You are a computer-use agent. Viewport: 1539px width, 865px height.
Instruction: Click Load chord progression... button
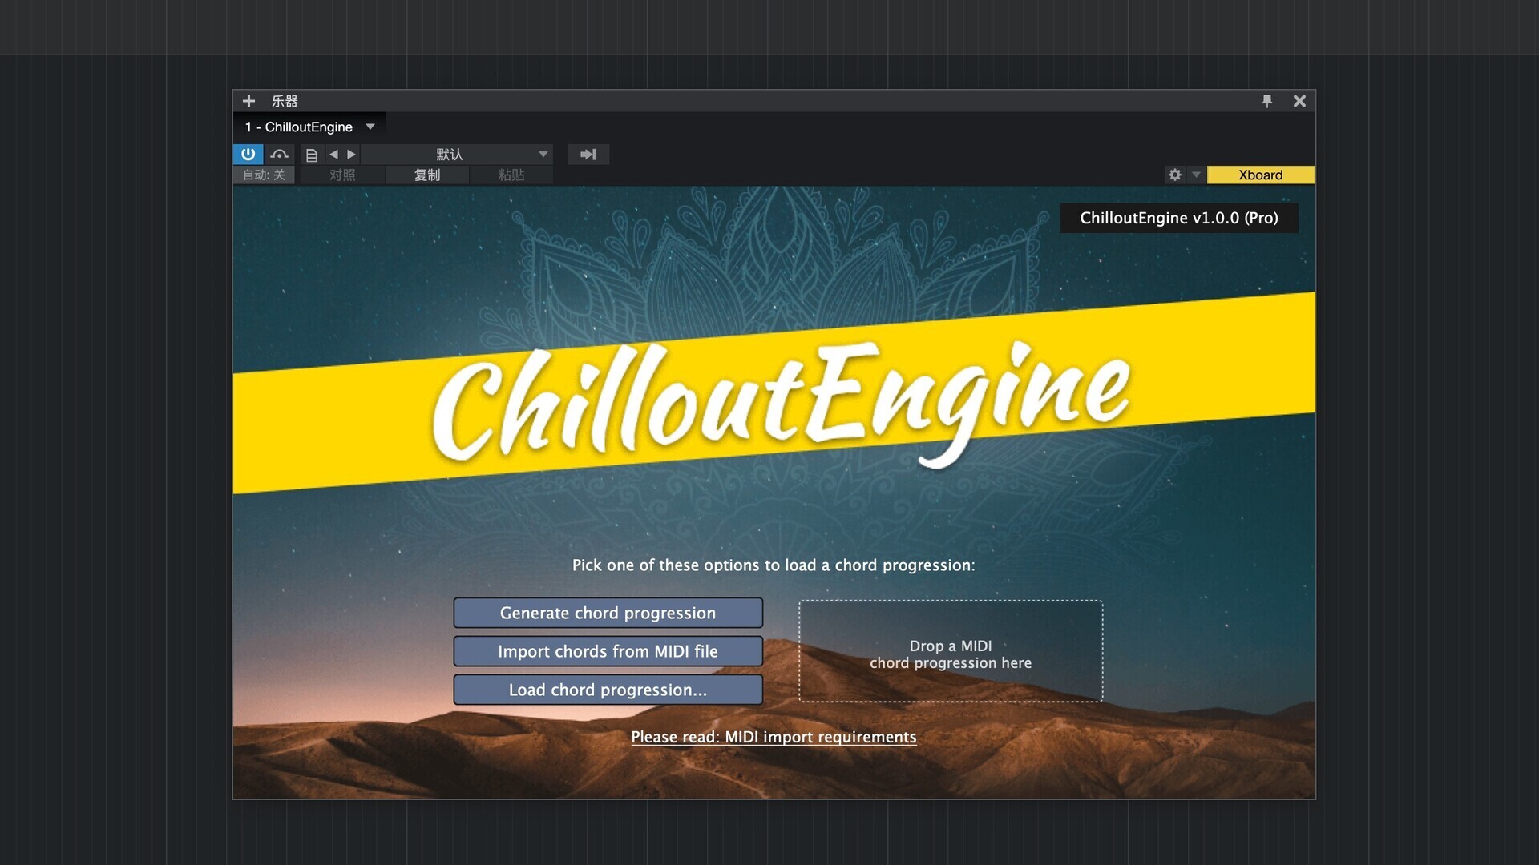608,690
